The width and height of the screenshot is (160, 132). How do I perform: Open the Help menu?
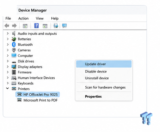coord(55,18)
